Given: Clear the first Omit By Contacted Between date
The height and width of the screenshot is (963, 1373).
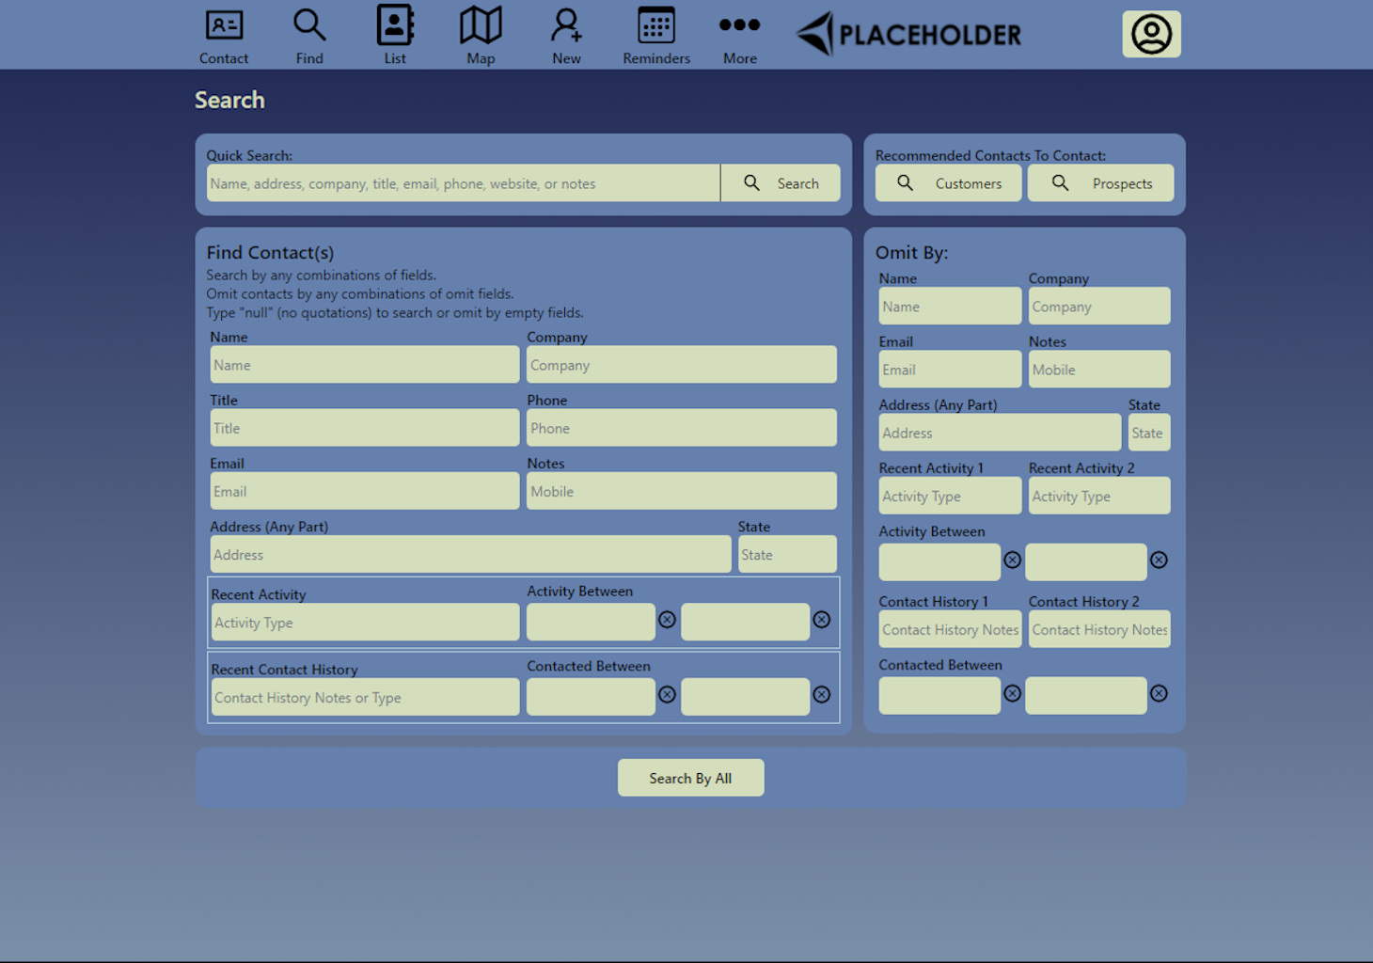Looking at the screenshot, I should (x=1012, y=693).
